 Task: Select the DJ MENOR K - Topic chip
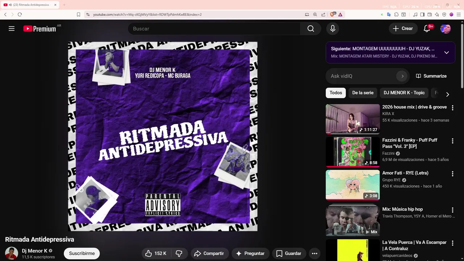[x=404, y=93]
